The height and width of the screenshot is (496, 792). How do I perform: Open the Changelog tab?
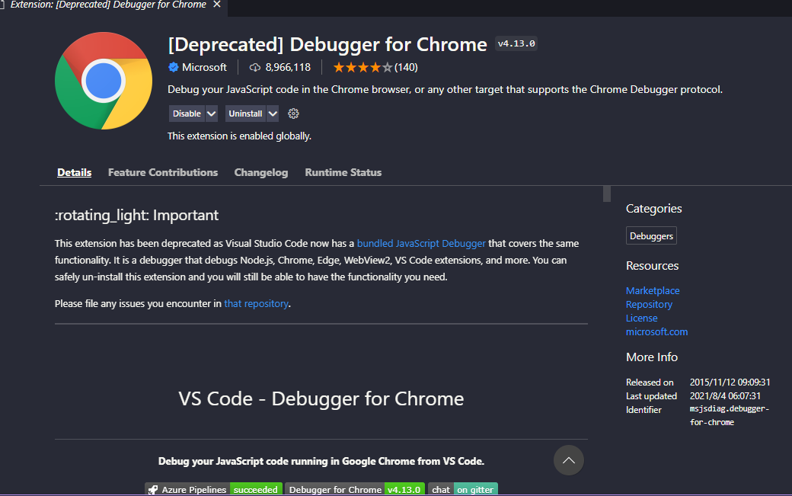[x=261, y=172]
